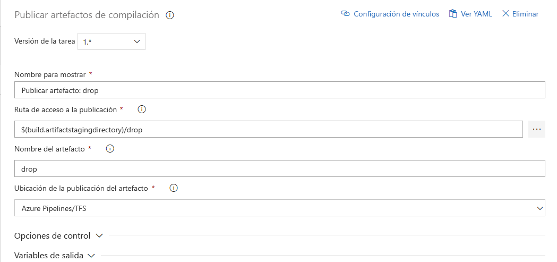Show info for Nombre del artefacto
557x262 pixels.
click(x=110, y=149)
